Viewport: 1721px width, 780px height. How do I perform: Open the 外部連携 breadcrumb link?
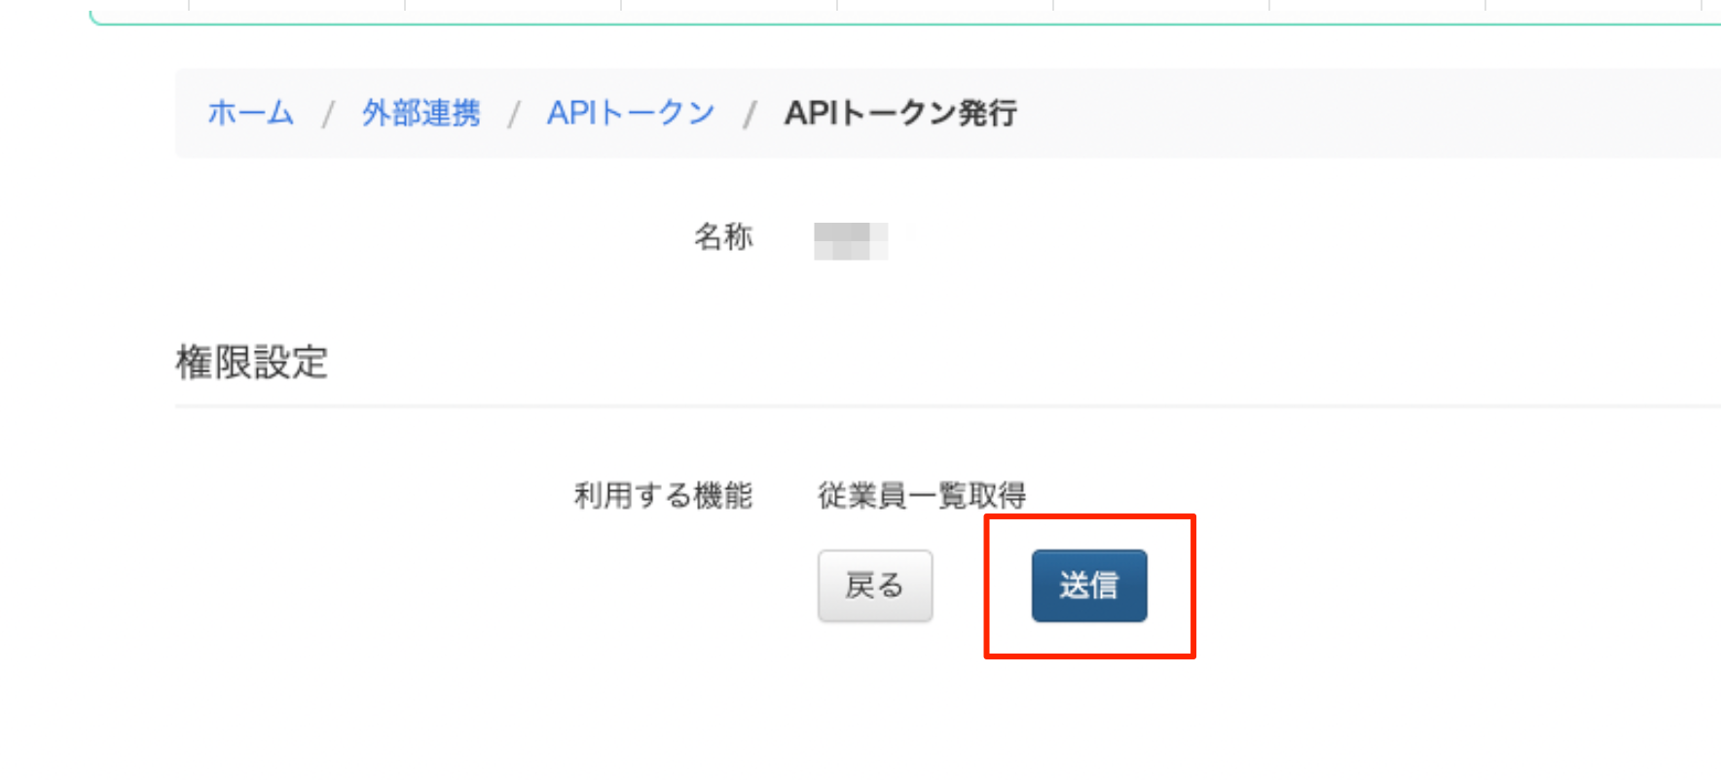point(421,113)
